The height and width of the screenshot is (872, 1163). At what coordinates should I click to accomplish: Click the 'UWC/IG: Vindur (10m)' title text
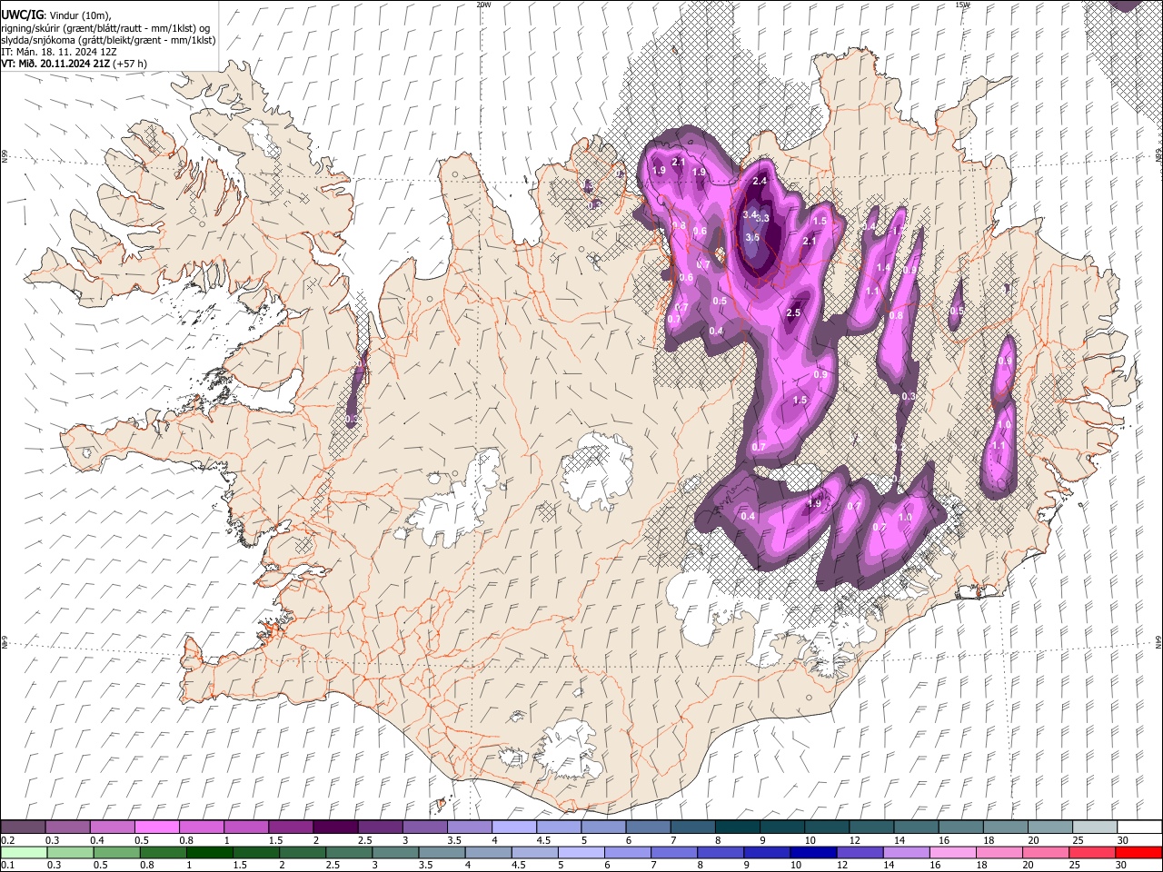click(55, 15)
